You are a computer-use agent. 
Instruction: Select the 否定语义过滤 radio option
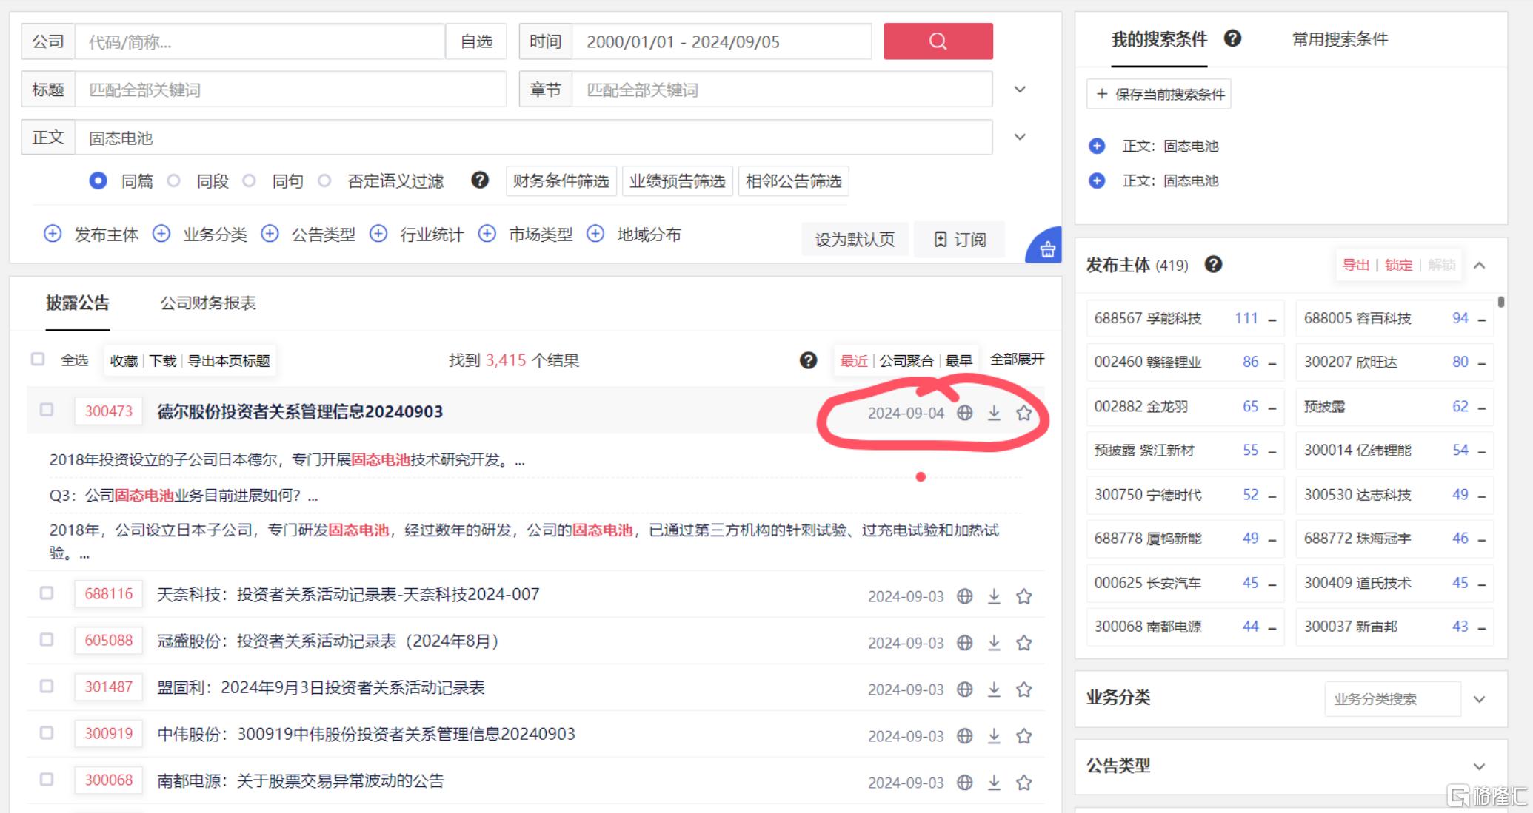point(324,181)
